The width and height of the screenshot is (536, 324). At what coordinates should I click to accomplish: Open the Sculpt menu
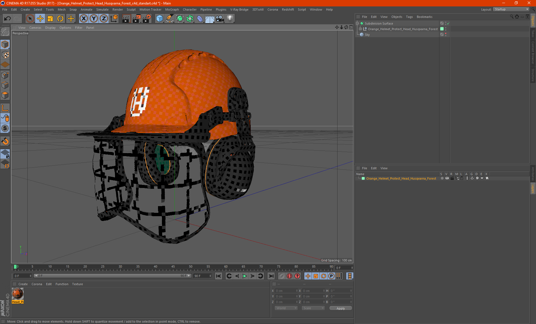(x=131, y=9)
